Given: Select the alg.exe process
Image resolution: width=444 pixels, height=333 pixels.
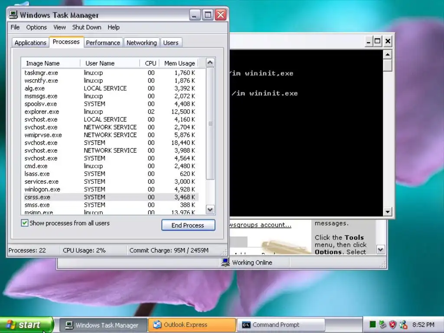Looking at the screenshot, I should [111, 88].
